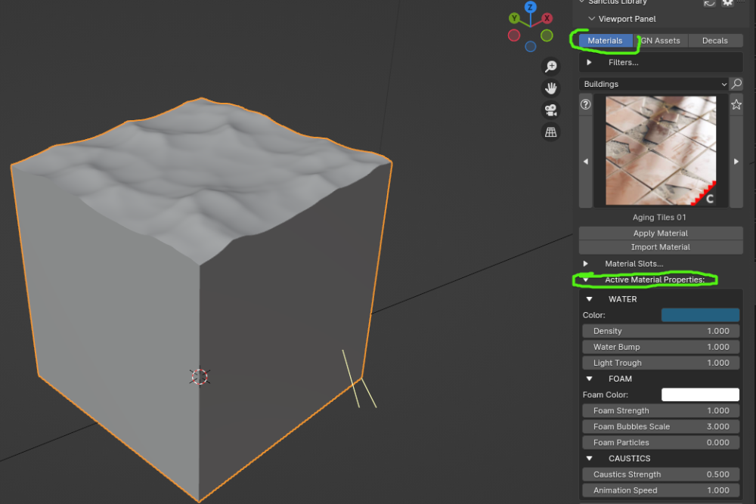Open Sanctus Library settings gear icon

point(727,3)
